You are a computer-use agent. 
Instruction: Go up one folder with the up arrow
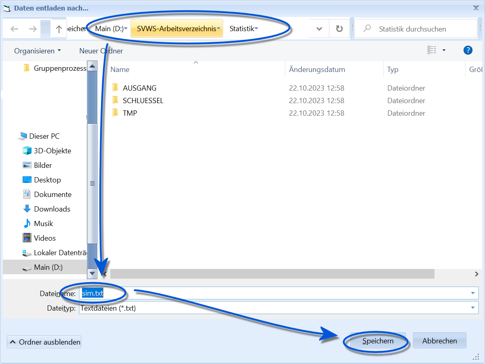59,29
